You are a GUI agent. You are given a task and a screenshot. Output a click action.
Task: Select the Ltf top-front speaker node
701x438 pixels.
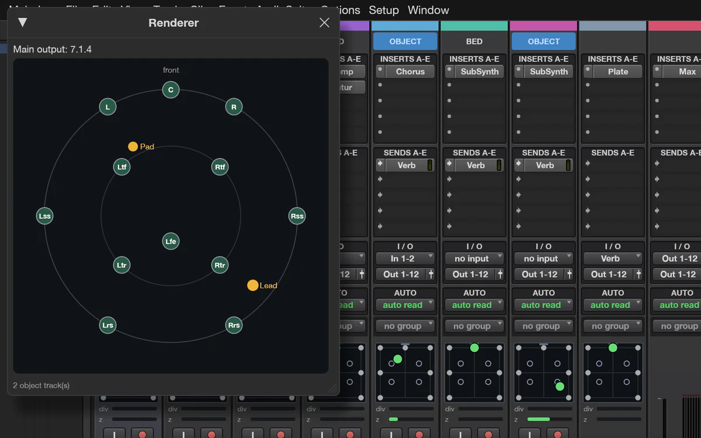pos(122,167)
